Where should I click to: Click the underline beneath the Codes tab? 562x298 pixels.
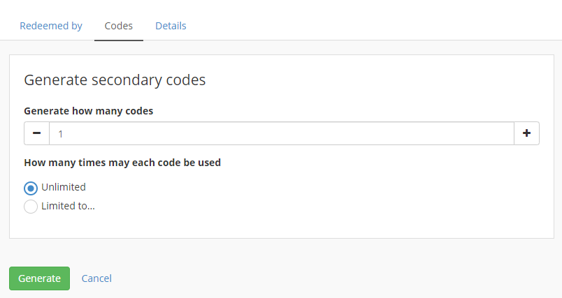pyautogui.click(x=118, y=40)
